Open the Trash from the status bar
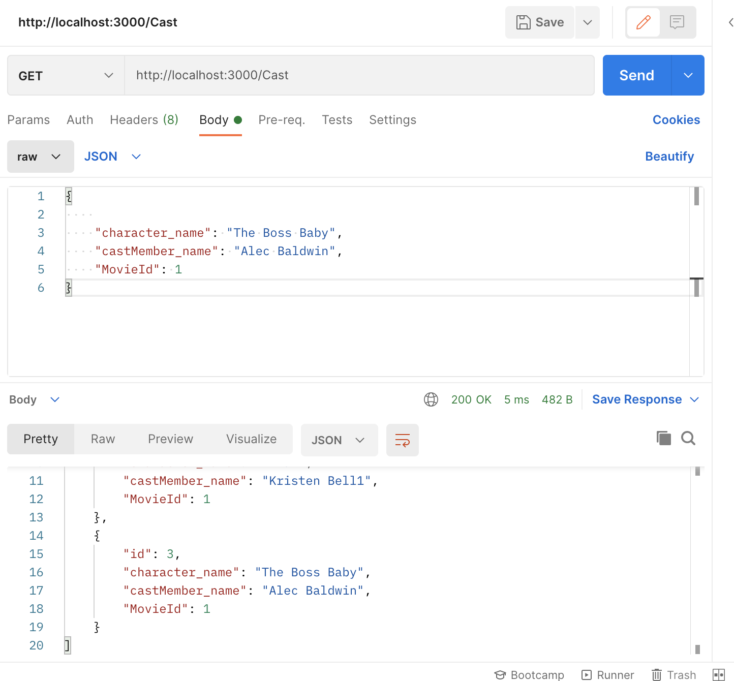This screenshot has height=681, width=734. [674, 675]
